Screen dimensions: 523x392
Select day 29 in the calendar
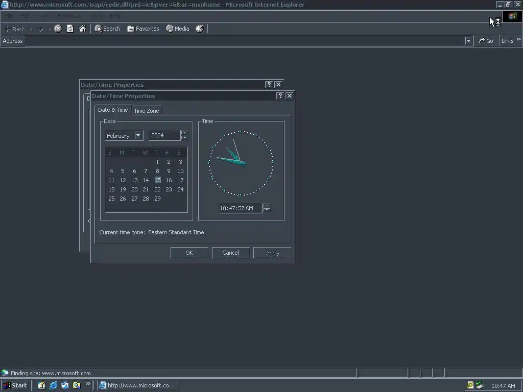pos(157,199)
